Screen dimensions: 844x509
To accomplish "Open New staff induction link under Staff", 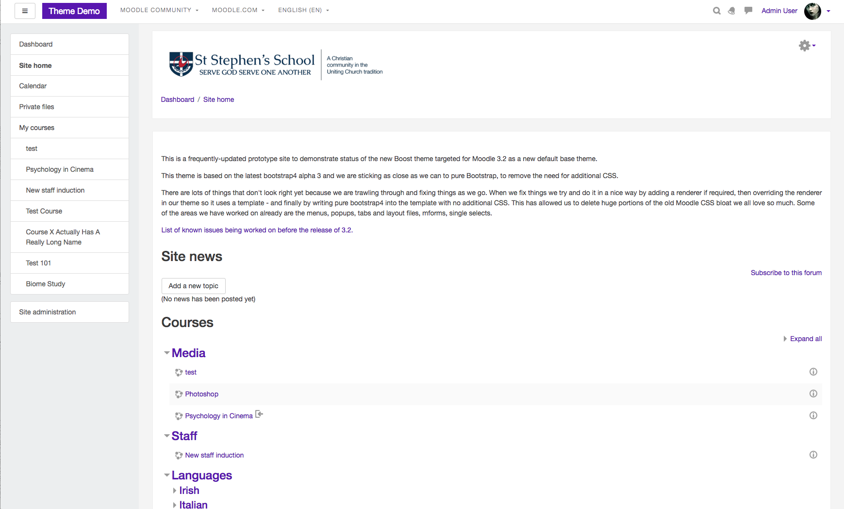I will click(215, 455).
